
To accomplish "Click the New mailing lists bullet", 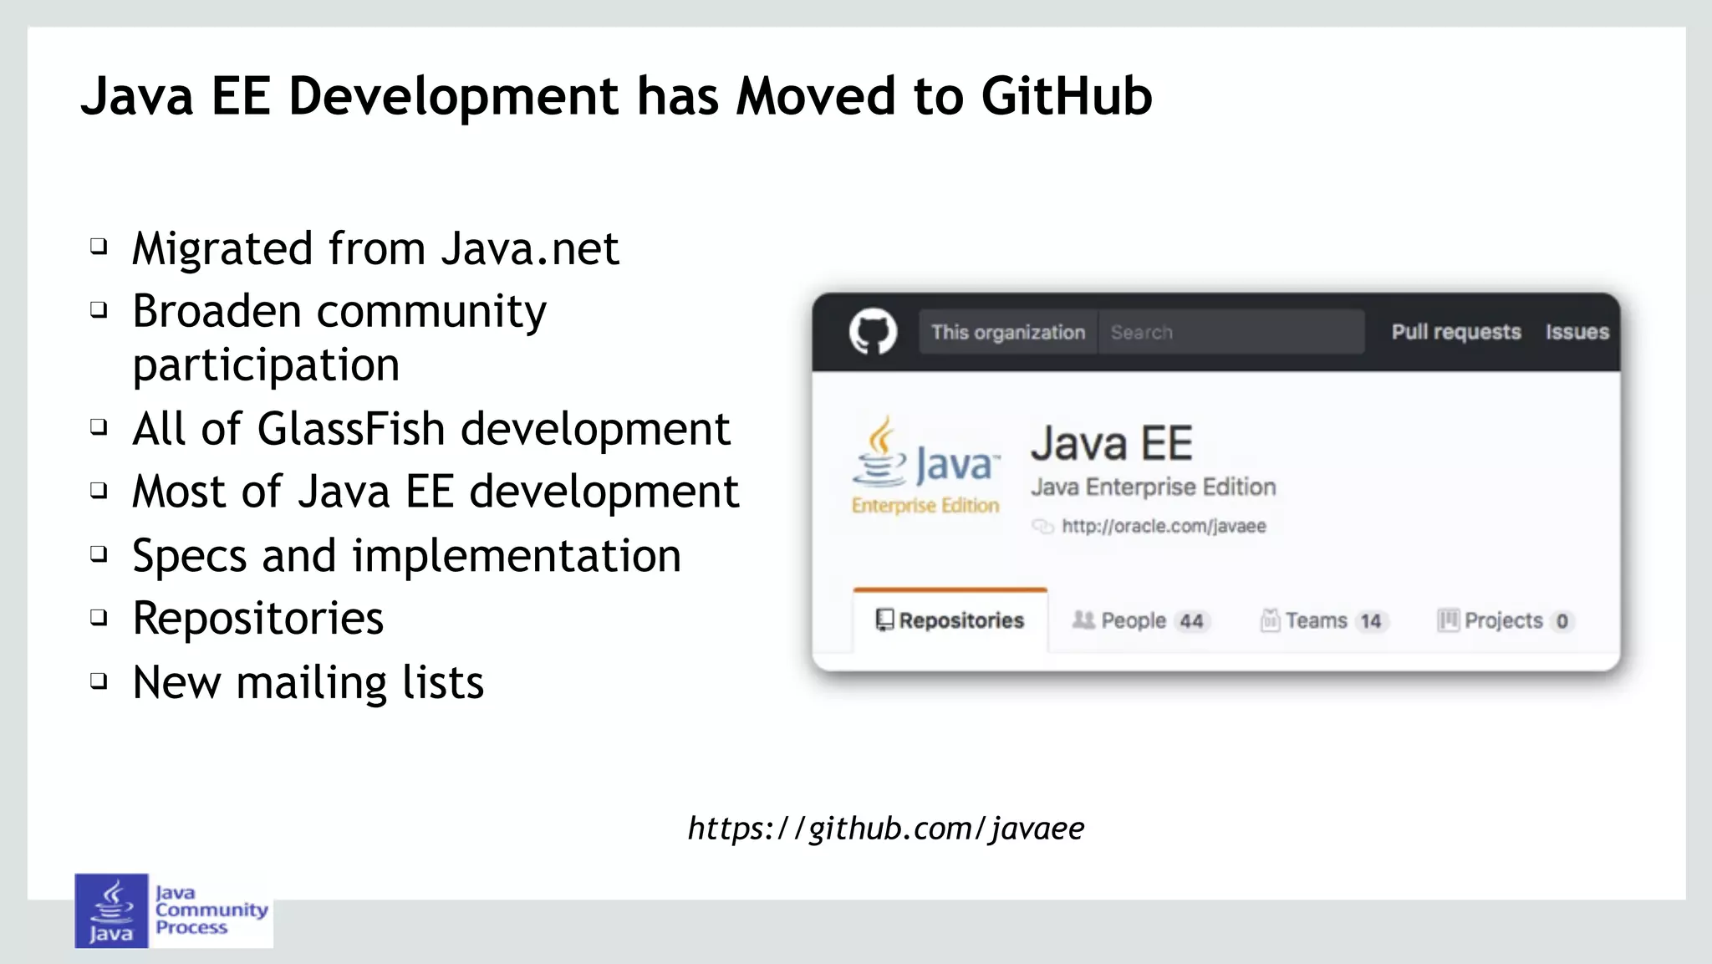I will 308,683.
